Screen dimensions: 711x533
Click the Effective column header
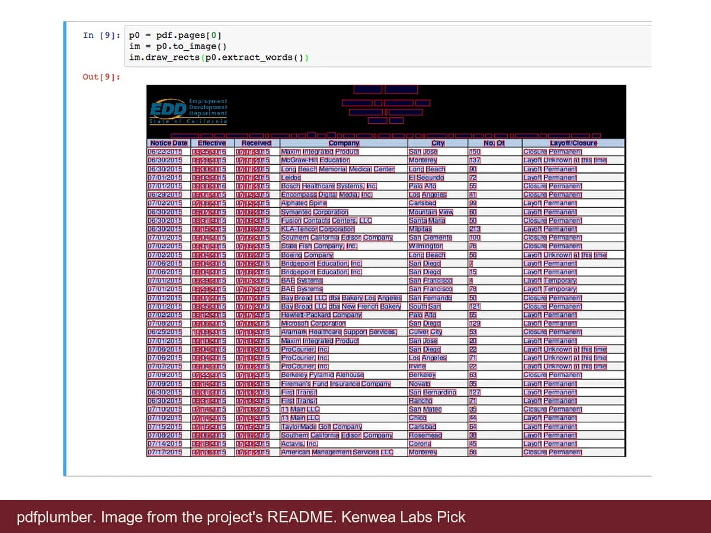tap(212, 143)
